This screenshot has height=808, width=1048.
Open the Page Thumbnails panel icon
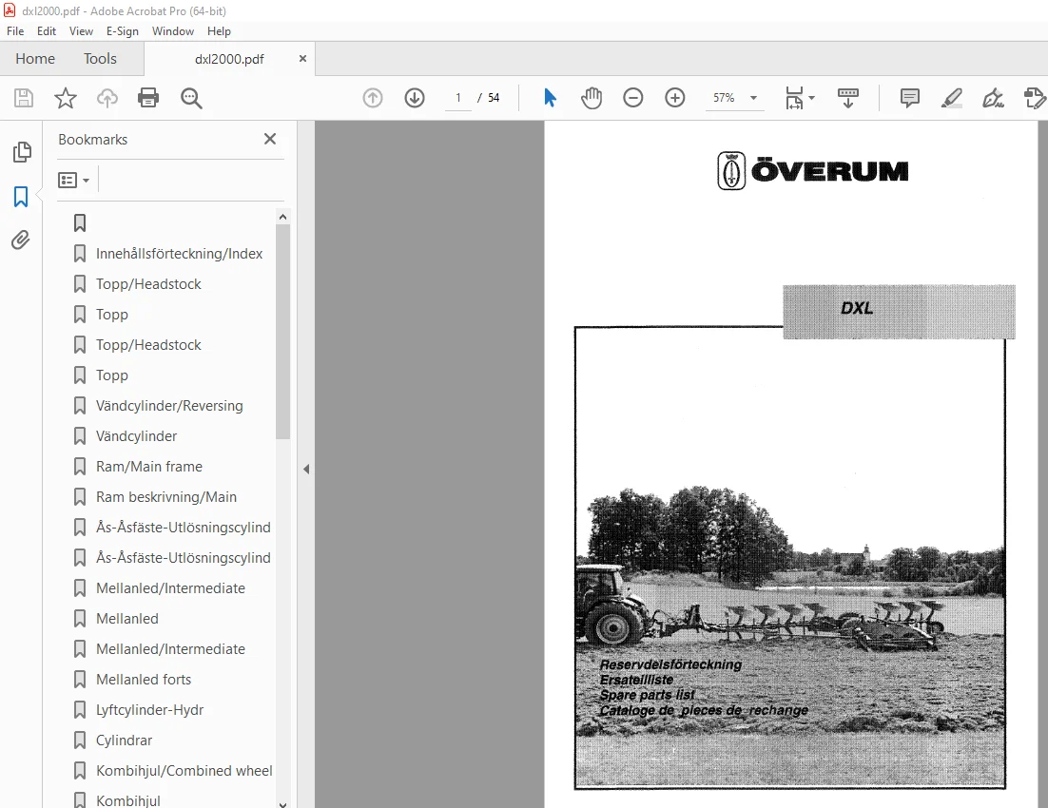(x=21, y=152)
